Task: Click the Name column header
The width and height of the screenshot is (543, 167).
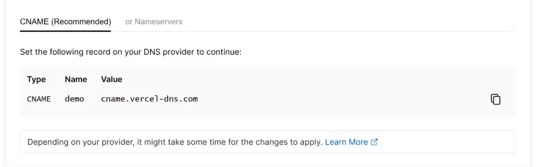Action: point(76,79)
